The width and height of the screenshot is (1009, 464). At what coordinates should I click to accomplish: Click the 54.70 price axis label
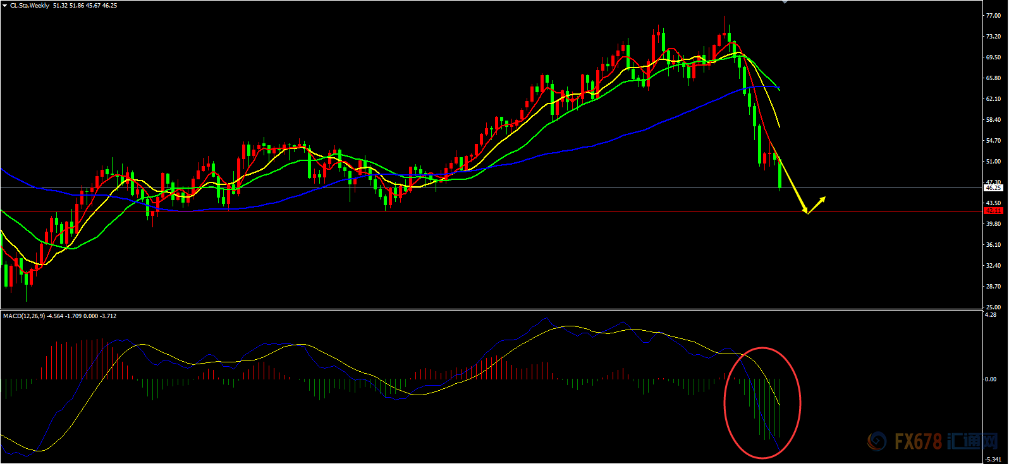tap(993, 141)
